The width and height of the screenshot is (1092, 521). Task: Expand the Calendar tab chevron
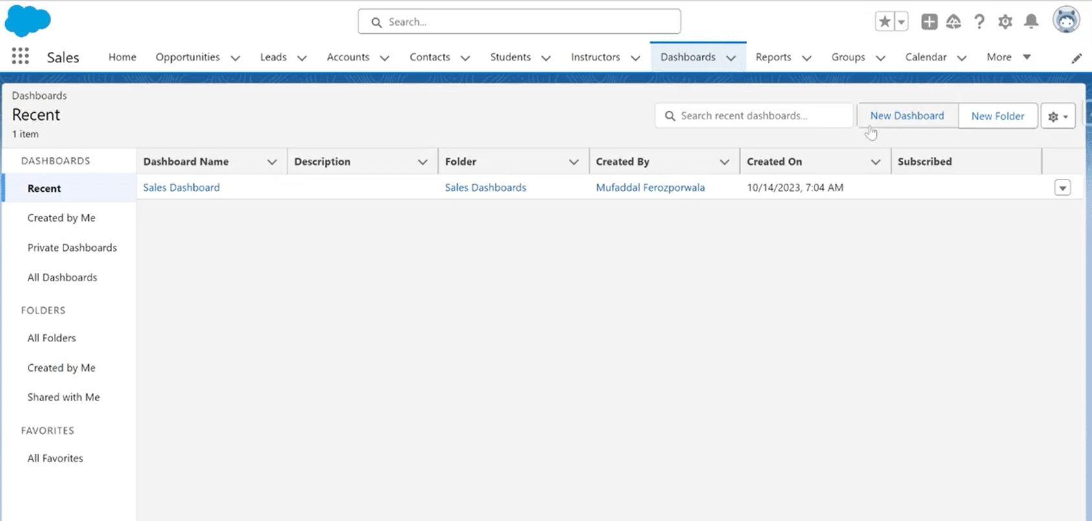click(x=962, y=58)
